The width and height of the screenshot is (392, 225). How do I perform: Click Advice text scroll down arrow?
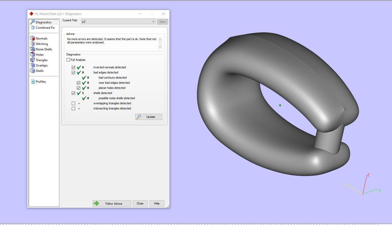(160, 47)
